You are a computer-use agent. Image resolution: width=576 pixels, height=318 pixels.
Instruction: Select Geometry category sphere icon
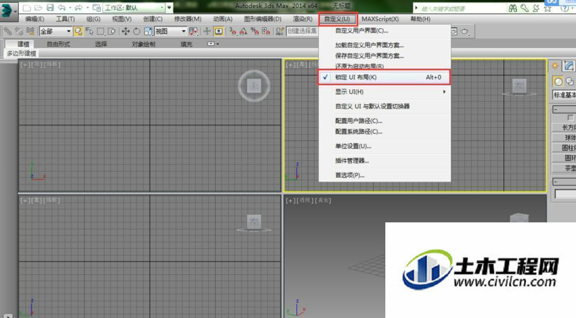tap(558, 82)
